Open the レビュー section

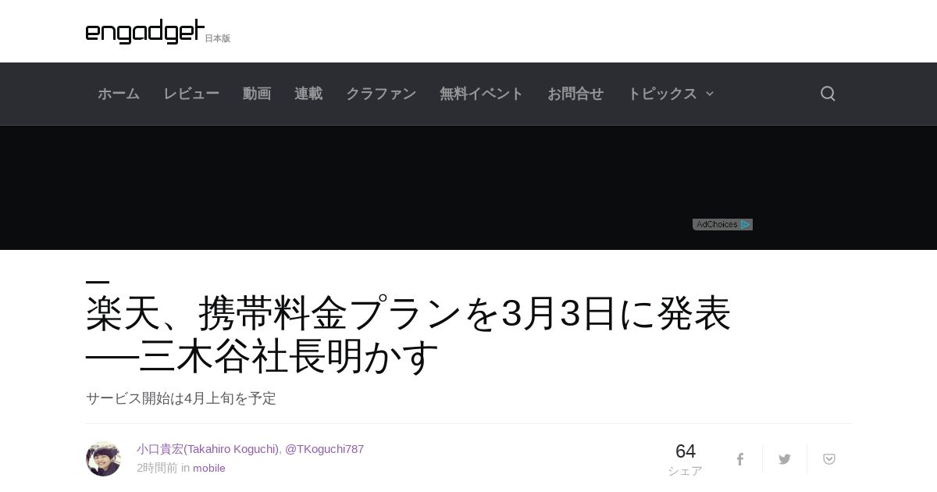(191, 94)
